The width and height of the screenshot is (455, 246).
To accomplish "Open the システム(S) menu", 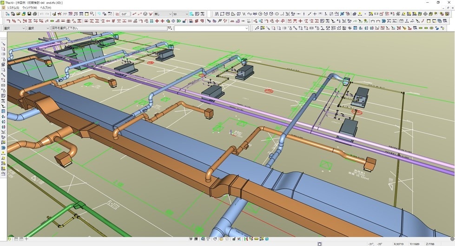I will click(x=13, y=7).
